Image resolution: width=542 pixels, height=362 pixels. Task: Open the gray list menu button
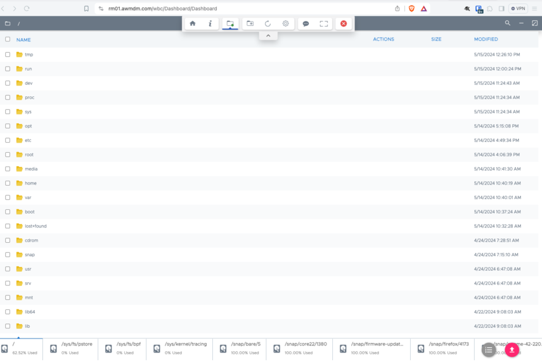pos(488,349)
